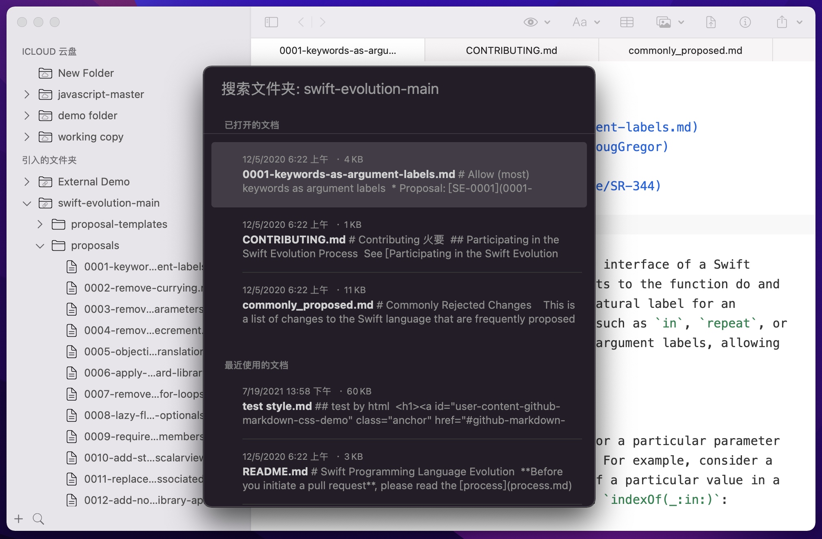Click the export document icon
The image size is (822, 539).
[711, 22]
